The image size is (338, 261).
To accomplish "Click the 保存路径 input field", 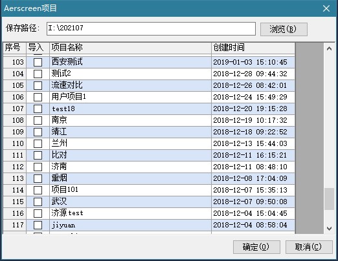I will [151, 28].
